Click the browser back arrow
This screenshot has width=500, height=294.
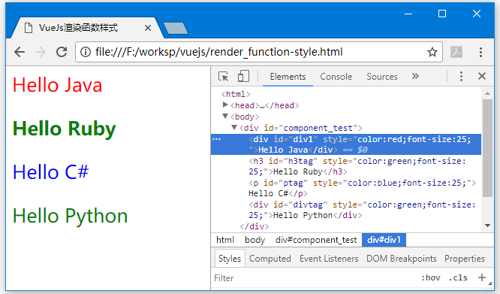pyautogui.click(x=20, y=52)
